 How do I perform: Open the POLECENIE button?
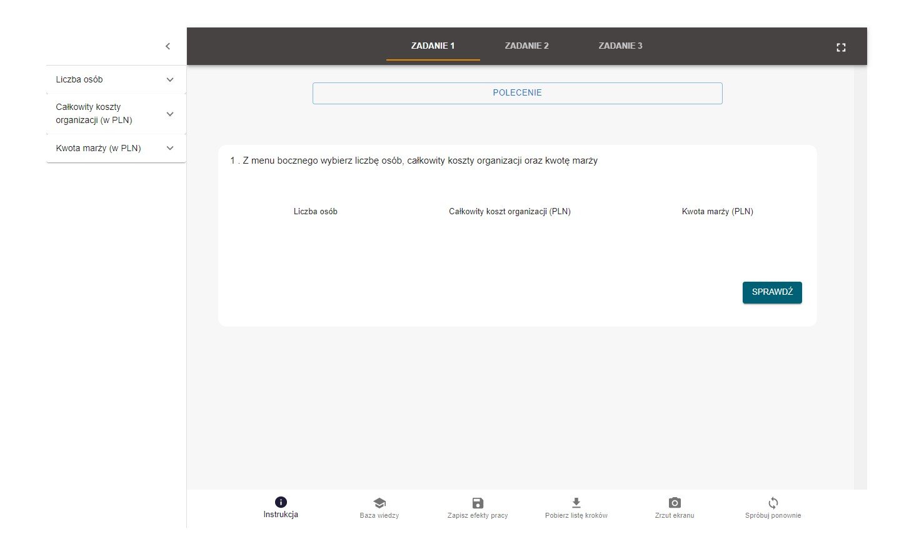coord(517,93)
